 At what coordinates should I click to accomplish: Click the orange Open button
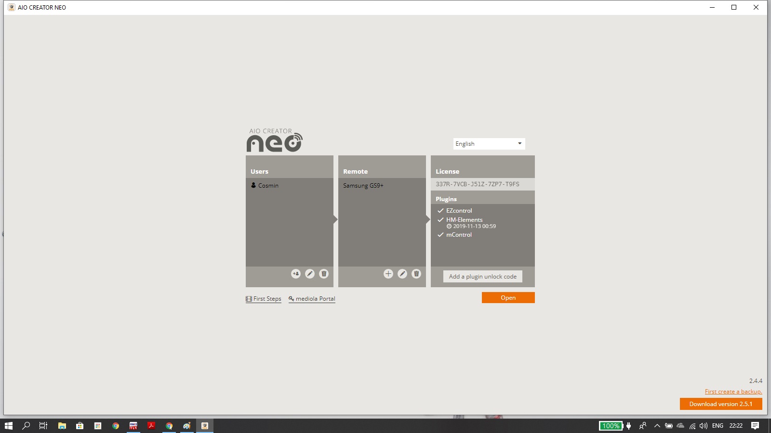(x=508, y=298)
